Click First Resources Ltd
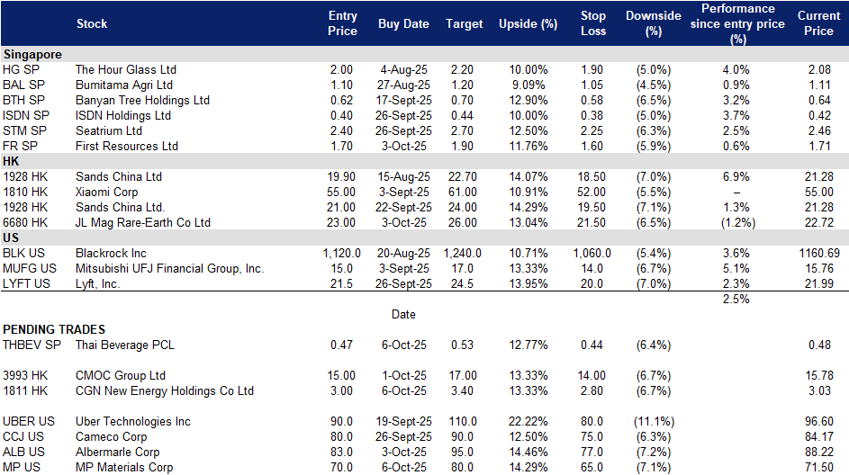Viewport: 849px width, 475px height. pos(127,146)
